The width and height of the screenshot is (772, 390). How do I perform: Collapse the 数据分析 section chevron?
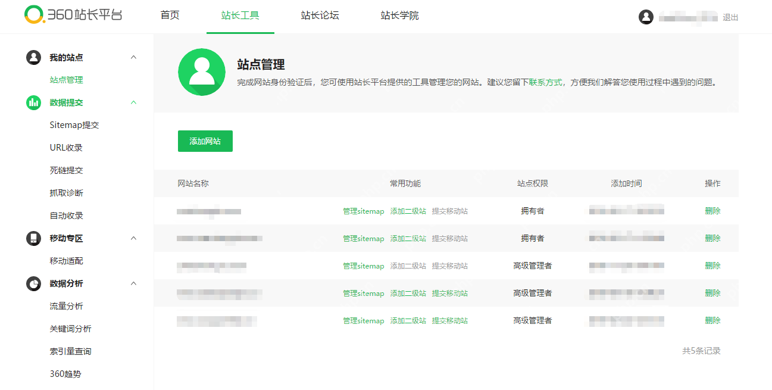(x=133, y=283)
